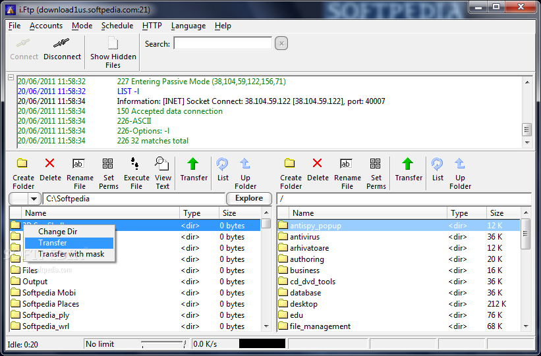Open the Schedule menu
This screenshot has width=541, height=356.
click(117, 26)
